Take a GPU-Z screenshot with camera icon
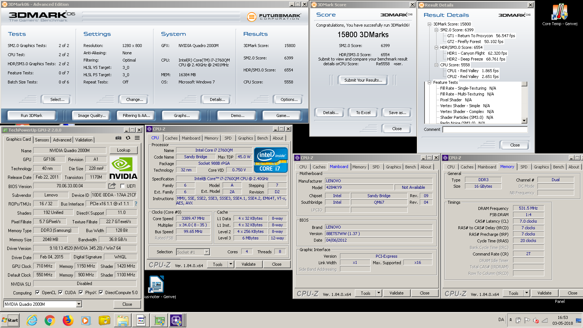 click(x=118, y=138)
